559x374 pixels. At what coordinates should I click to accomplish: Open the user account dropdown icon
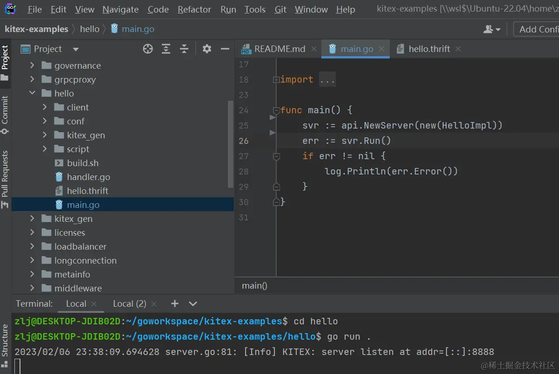pyautogui.click(x=492, y=29)
